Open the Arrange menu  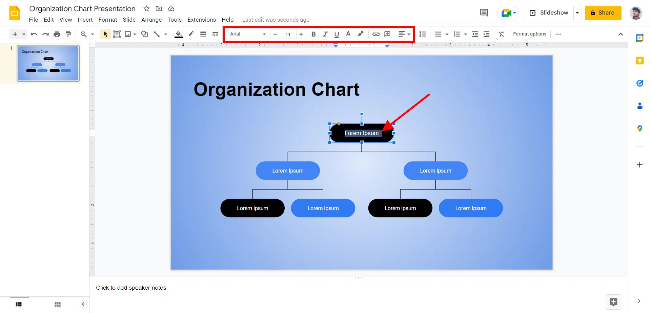(x=151, y=20)
